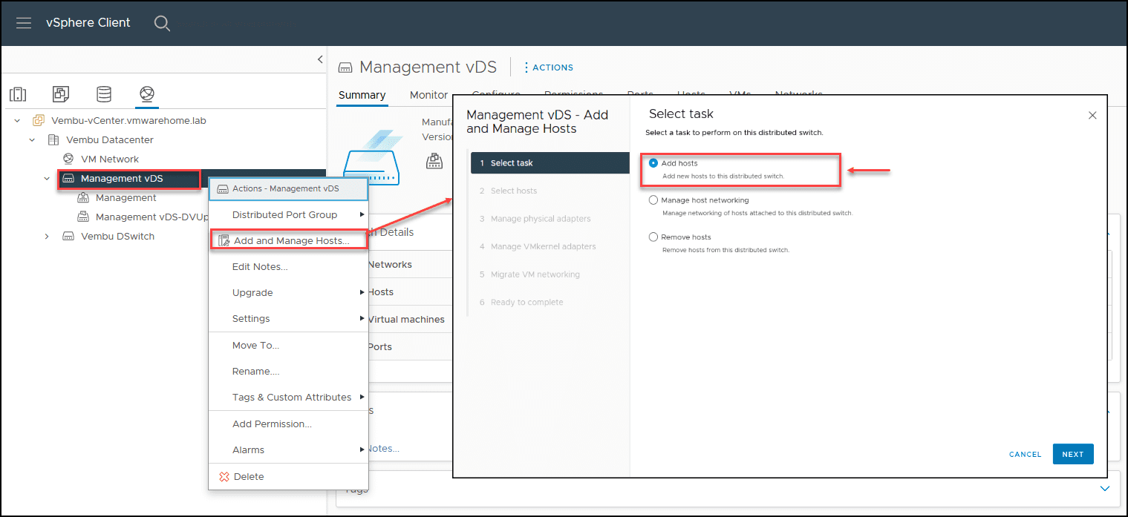Select the Management port group tree item
1128x517 pixels.
(x=126, y=198)
